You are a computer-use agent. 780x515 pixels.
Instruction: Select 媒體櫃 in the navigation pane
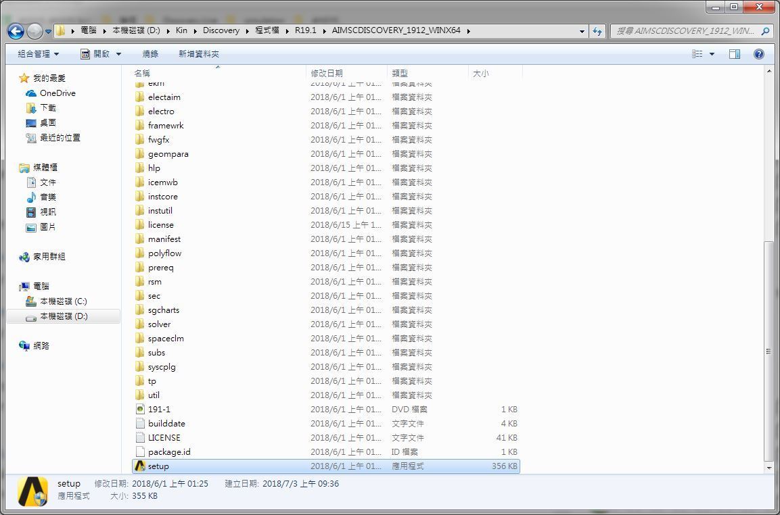(45, 168)
